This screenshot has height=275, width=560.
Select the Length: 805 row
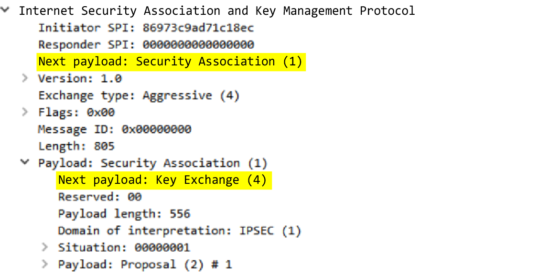(x=76, y=146)
